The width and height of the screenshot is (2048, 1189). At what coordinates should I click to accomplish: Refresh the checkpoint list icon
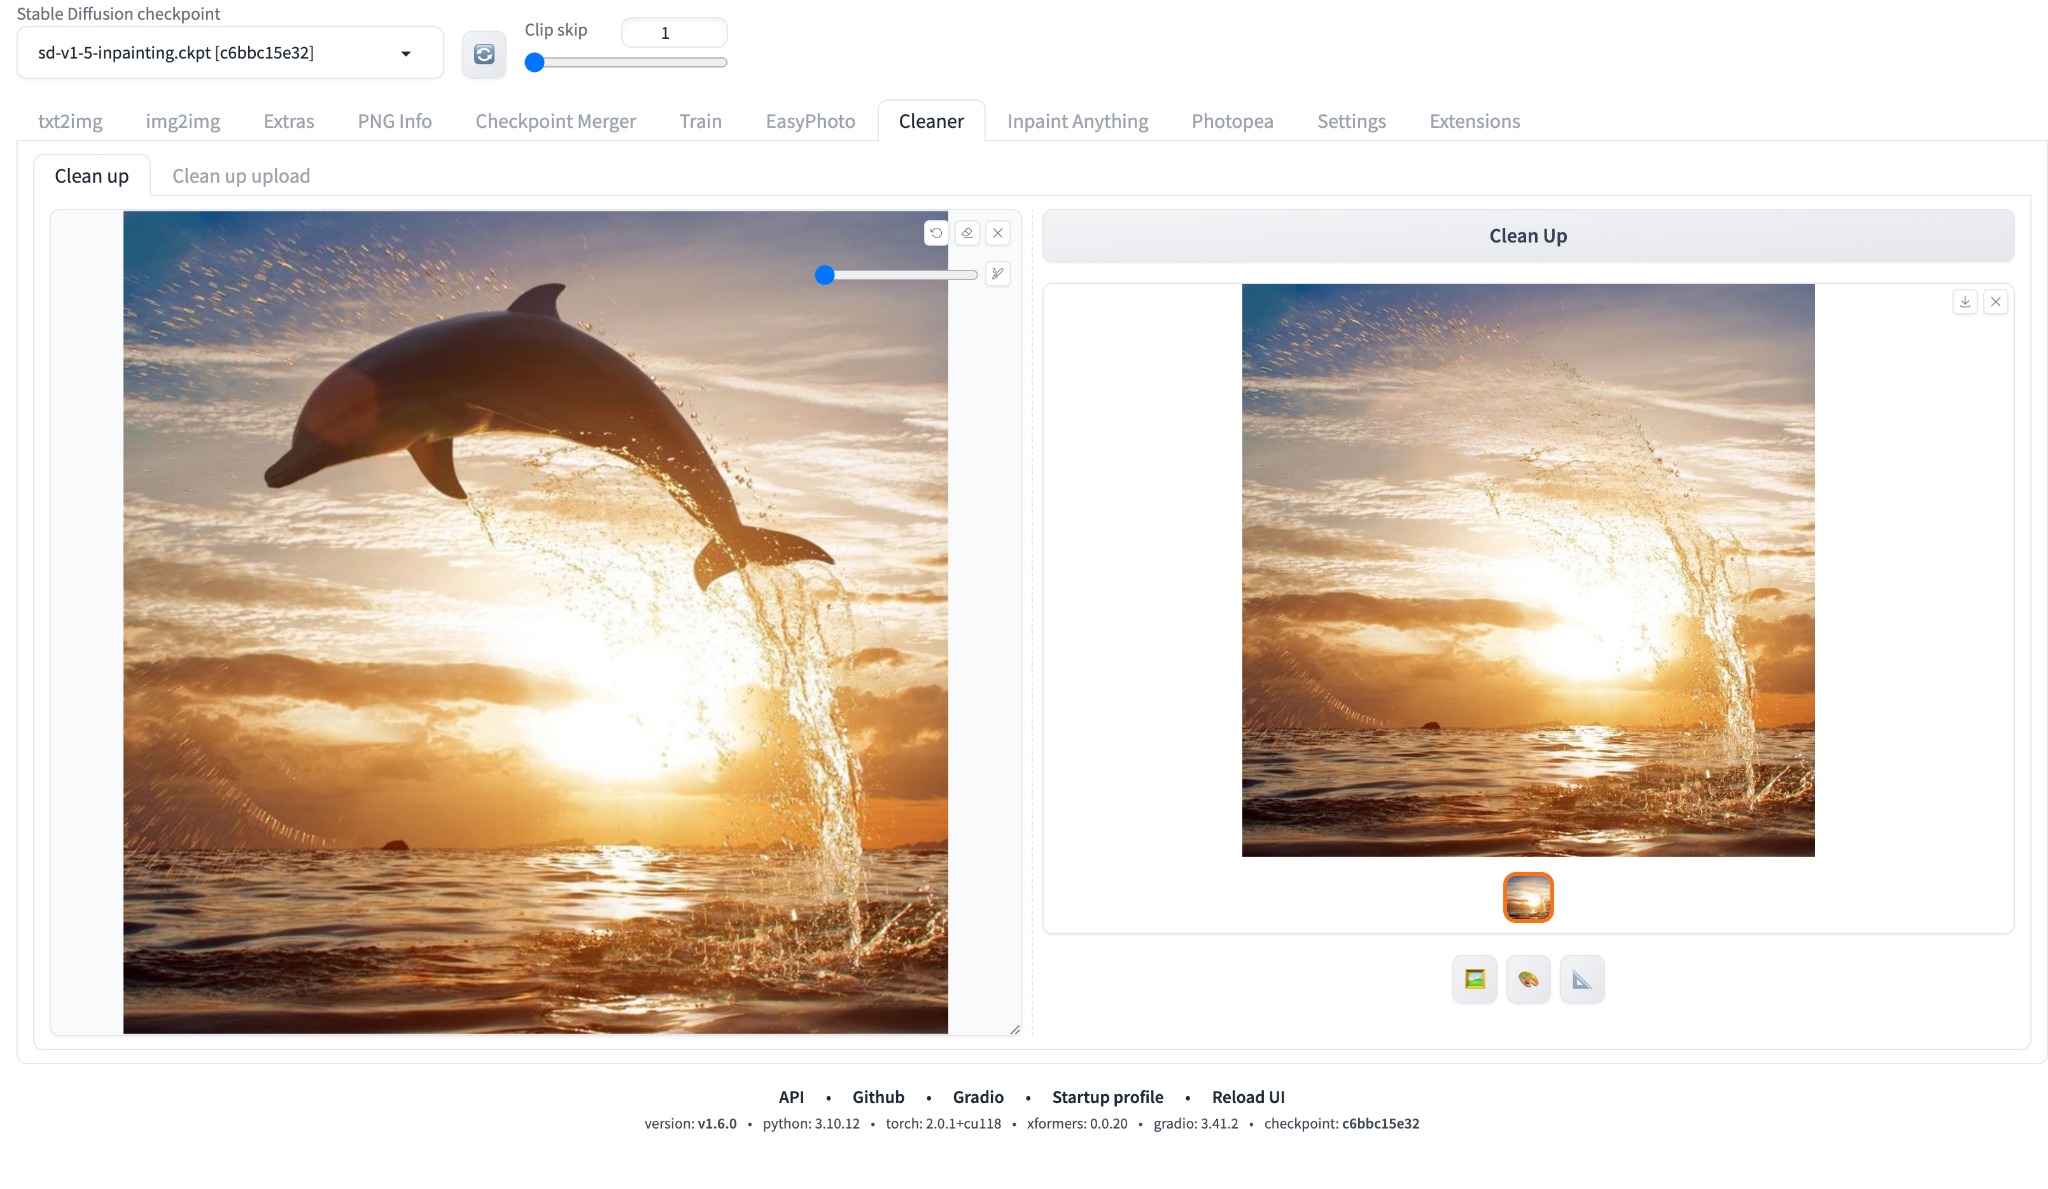pos(484,55)
